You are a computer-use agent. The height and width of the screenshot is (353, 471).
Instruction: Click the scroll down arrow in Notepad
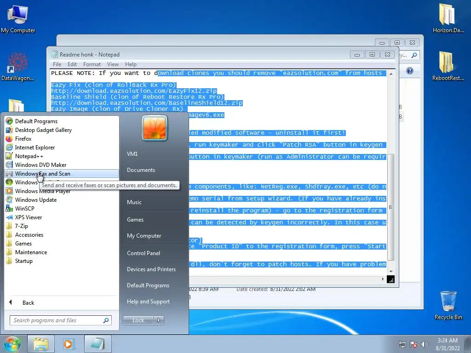[x=391, y=271]
